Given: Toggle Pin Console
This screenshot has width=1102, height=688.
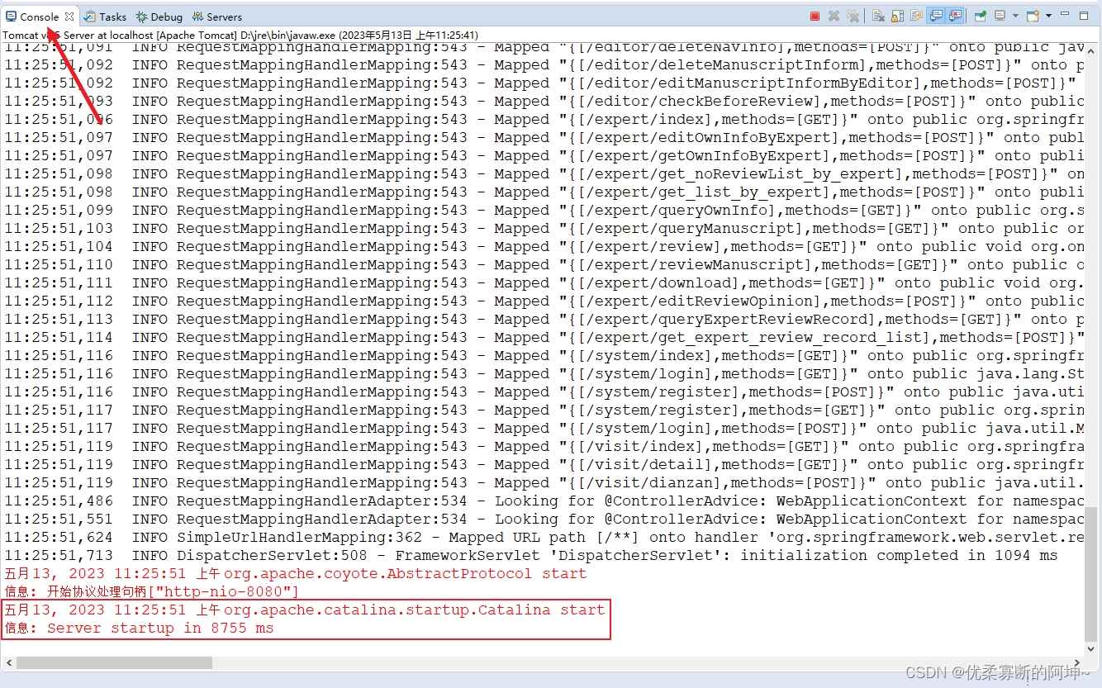Looking at the screenshot, I should point(981,16).
